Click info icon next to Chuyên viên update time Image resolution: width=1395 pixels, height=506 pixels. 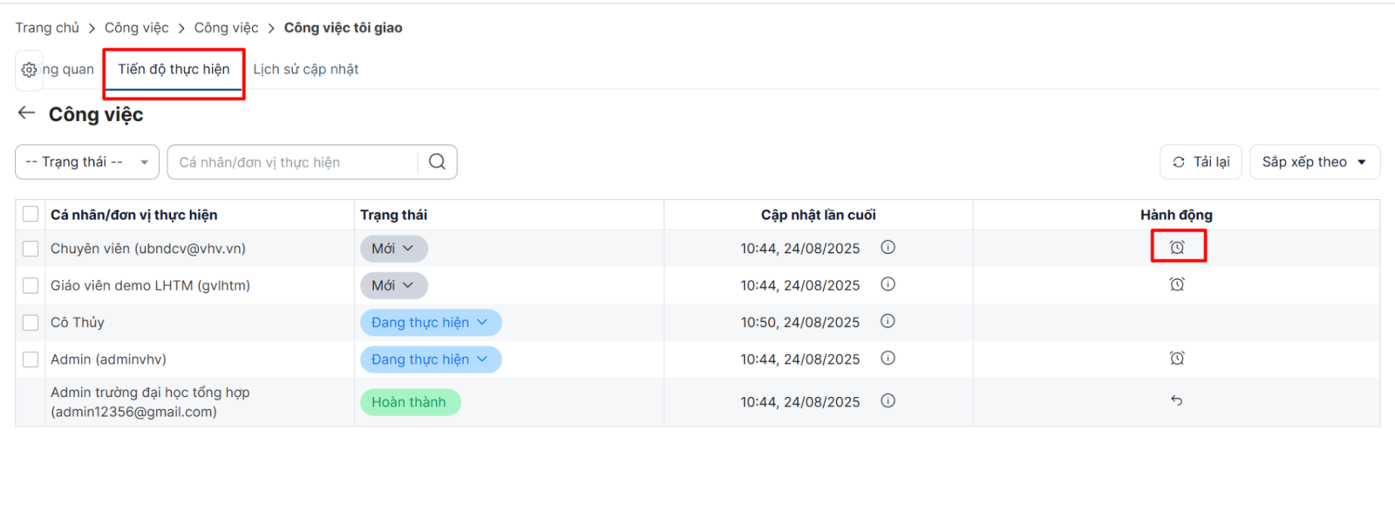888,248
